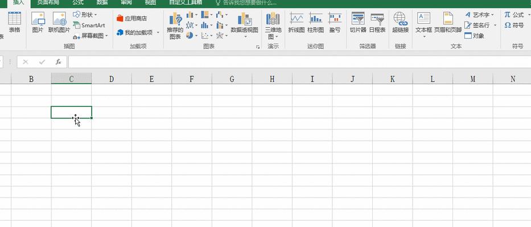
Task: Open the 应用商店 app store
Action: (x=131, y=18)
